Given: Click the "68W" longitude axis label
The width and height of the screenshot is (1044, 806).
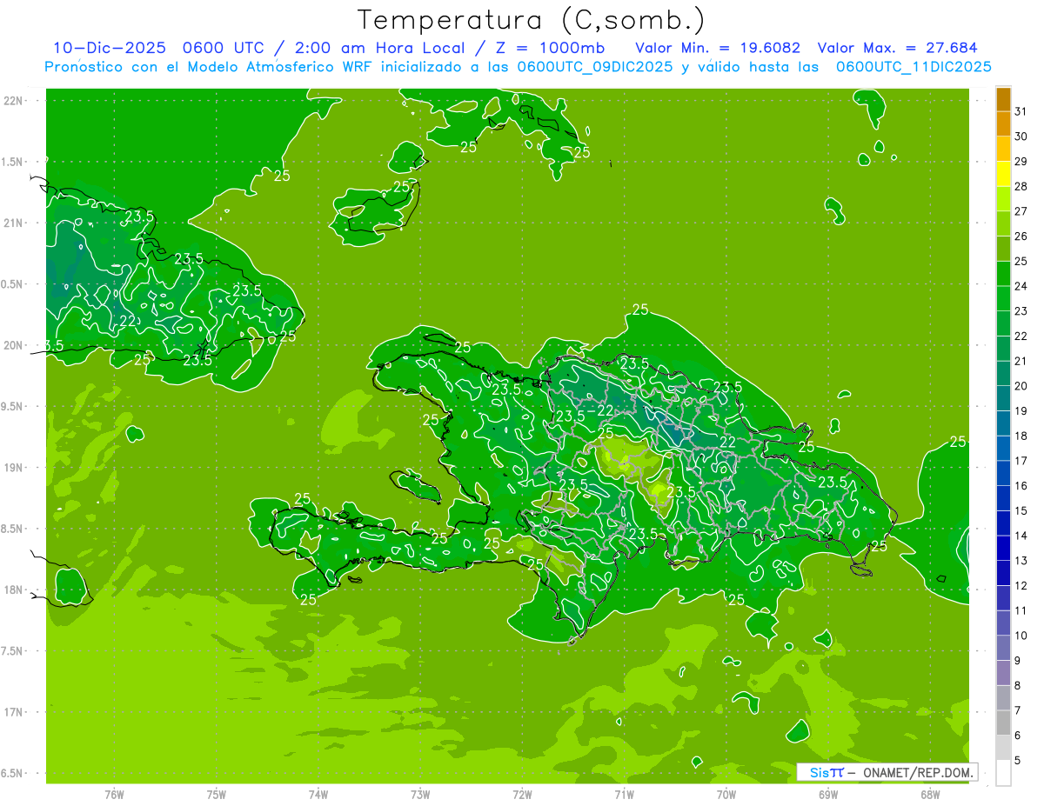Looking at the screenshot, I should pyautogui.click(x=930, y=795).
